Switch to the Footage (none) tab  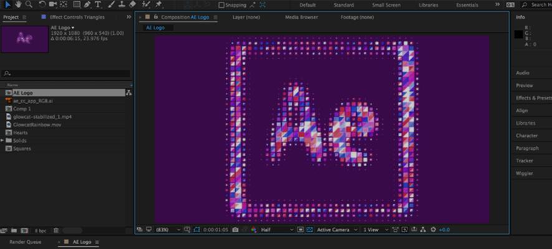click(x=357, y=17)
